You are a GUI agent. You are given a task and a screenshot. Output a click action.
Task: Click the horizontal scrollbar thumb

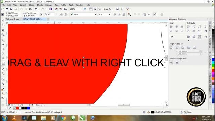click(123, 105)
